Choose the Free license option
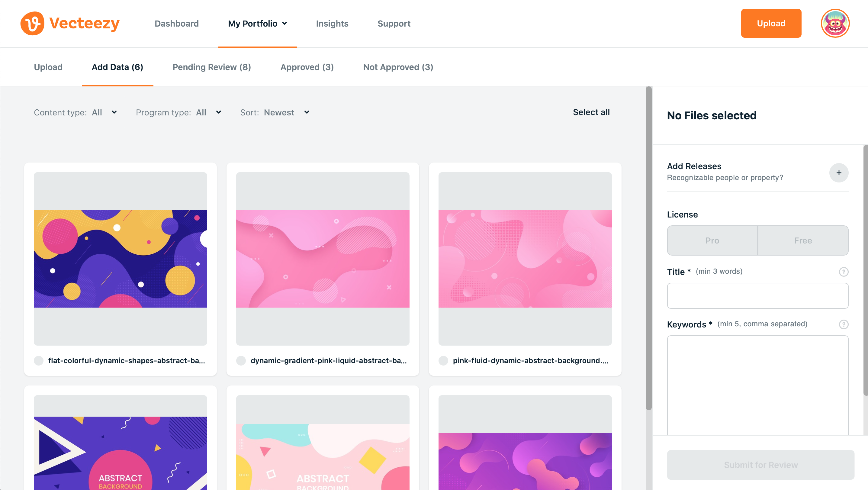The image size is (868, 490). [803, 240]
